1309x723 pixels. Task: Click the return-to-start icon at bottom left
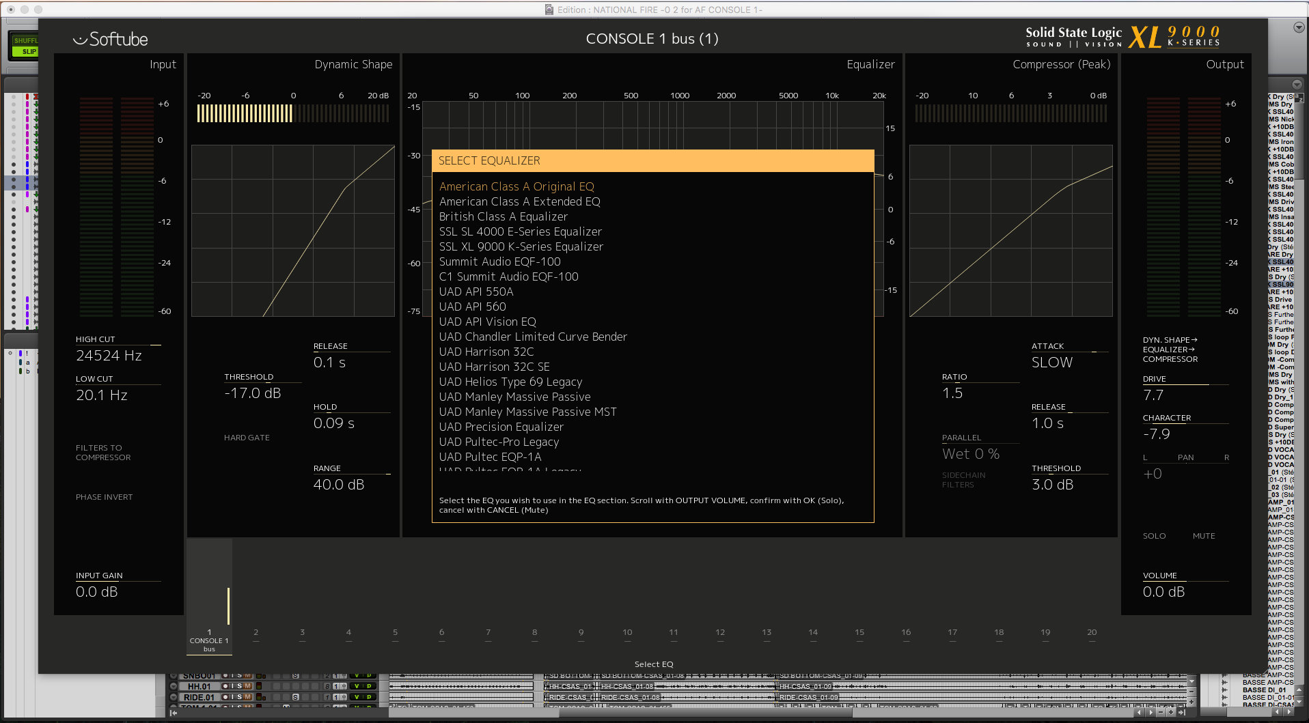pos(174,713)
